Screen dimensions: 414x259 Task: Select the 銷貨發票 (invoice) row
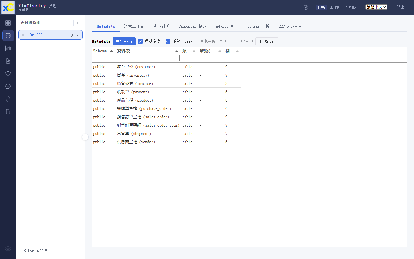(167, 83)
